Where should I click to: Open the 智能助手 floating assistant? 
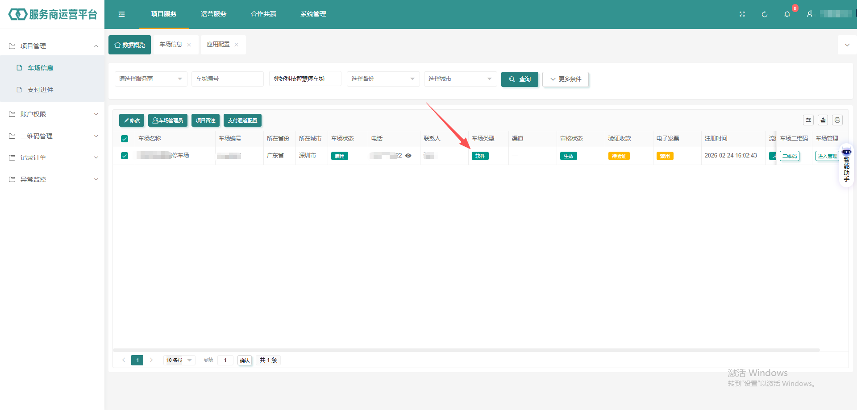coord(846,166)
